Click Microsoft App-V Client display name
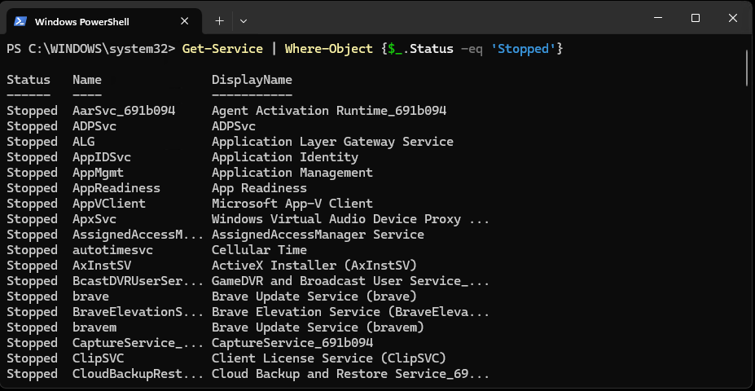The width and height of the screenshot is (755, 391). [x=292, y=203]
